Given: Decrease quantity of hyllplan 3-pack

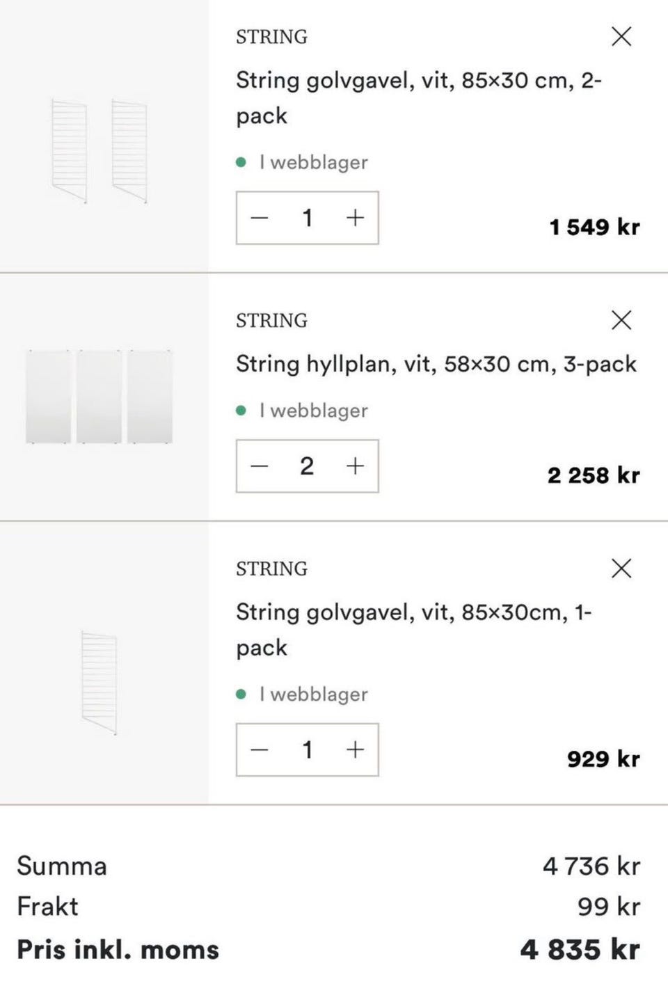Looking at the screenshot, I should [260, 466].
